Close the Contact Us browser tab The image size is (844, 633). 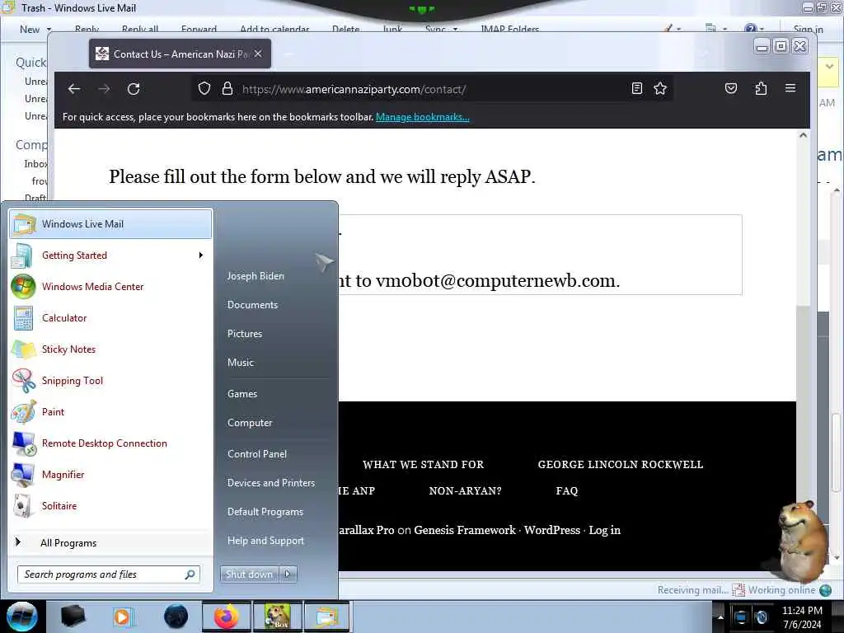click(258, 54)
